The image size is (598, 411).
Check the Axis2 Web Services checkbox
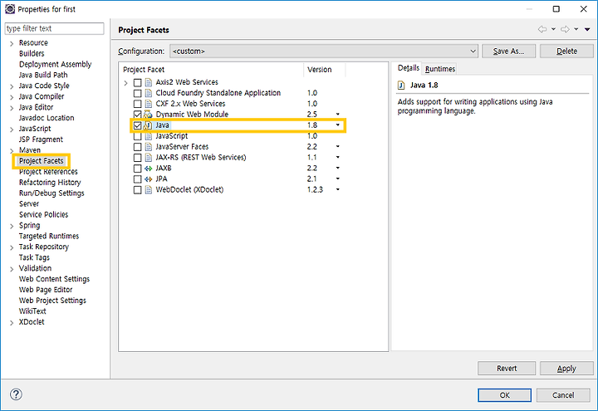(137, 82)
